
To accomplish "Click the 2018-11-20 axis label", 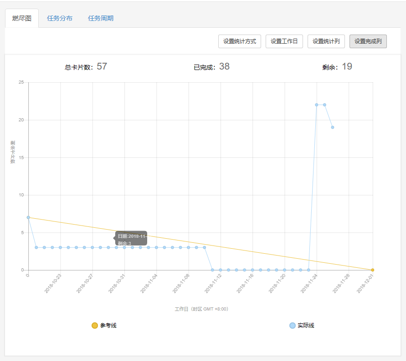I will [278, 283].
